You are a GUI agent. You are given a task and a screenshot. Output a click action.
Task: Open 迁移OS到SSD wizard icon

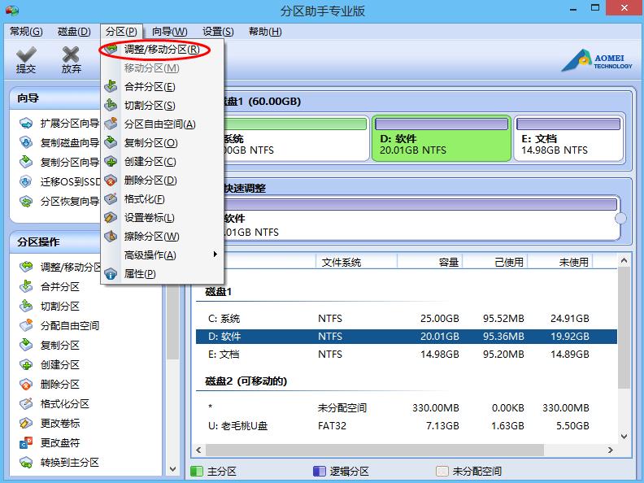point(26,181)
